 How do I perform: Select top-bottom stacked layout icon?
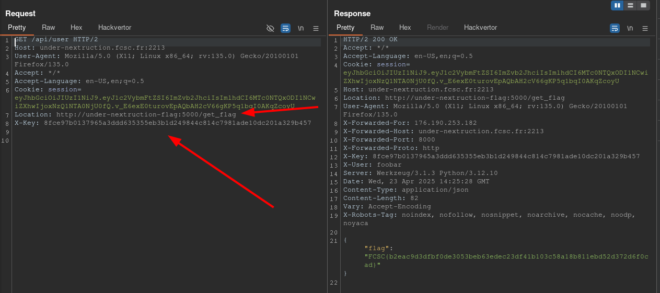tap(630, 5)
